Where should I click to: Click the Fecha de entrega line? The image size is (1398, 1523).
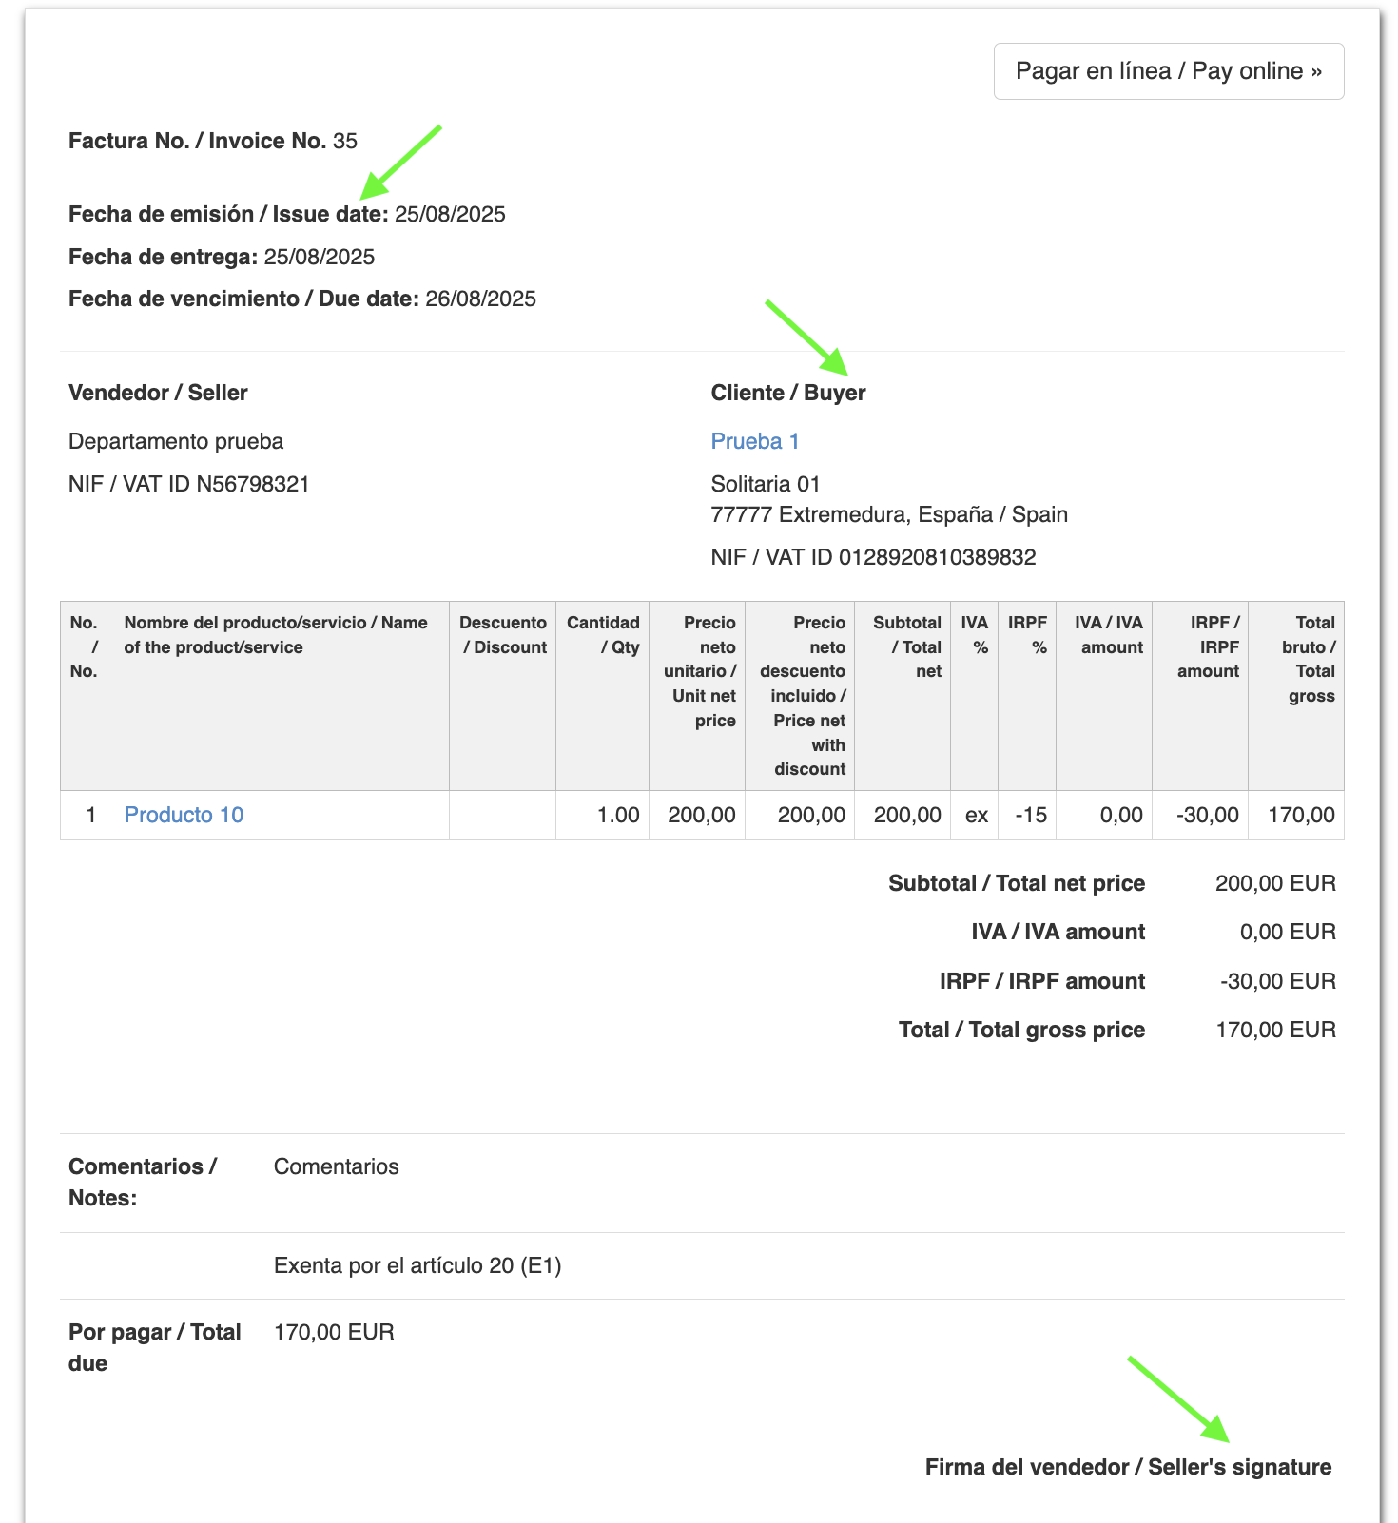(x=222, y=257)
